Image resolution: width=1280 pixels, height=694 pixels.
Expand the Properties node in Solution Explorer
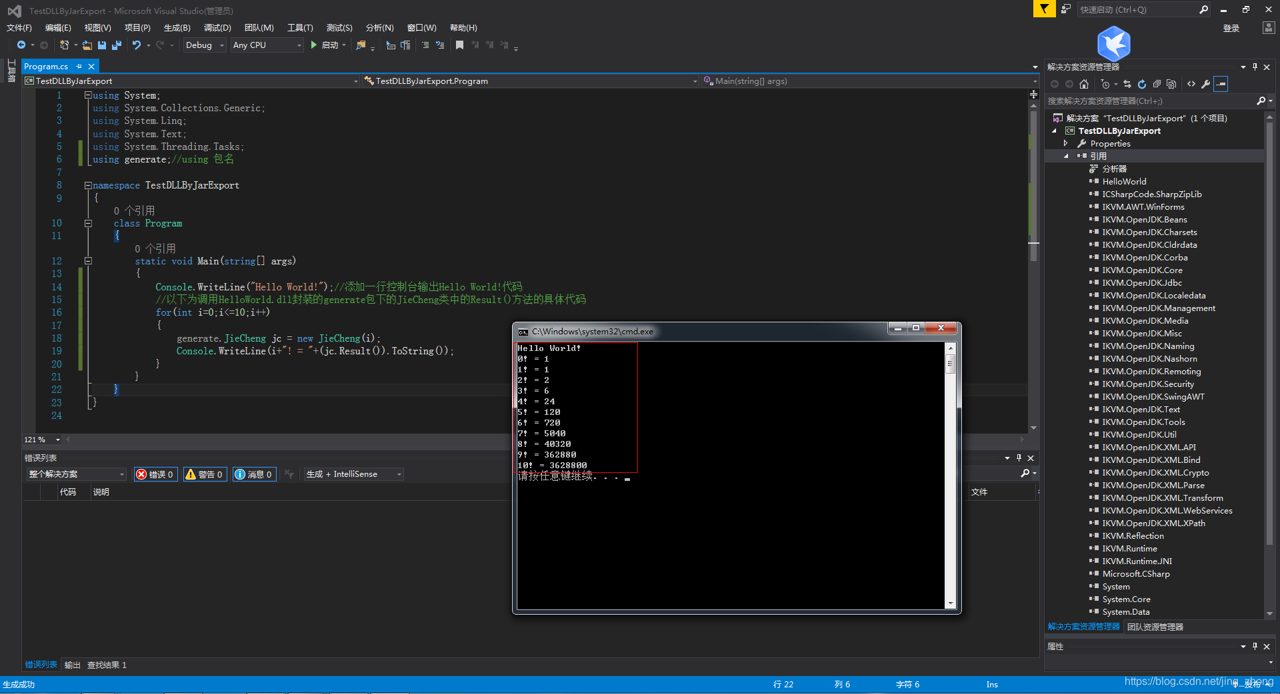1065,144
